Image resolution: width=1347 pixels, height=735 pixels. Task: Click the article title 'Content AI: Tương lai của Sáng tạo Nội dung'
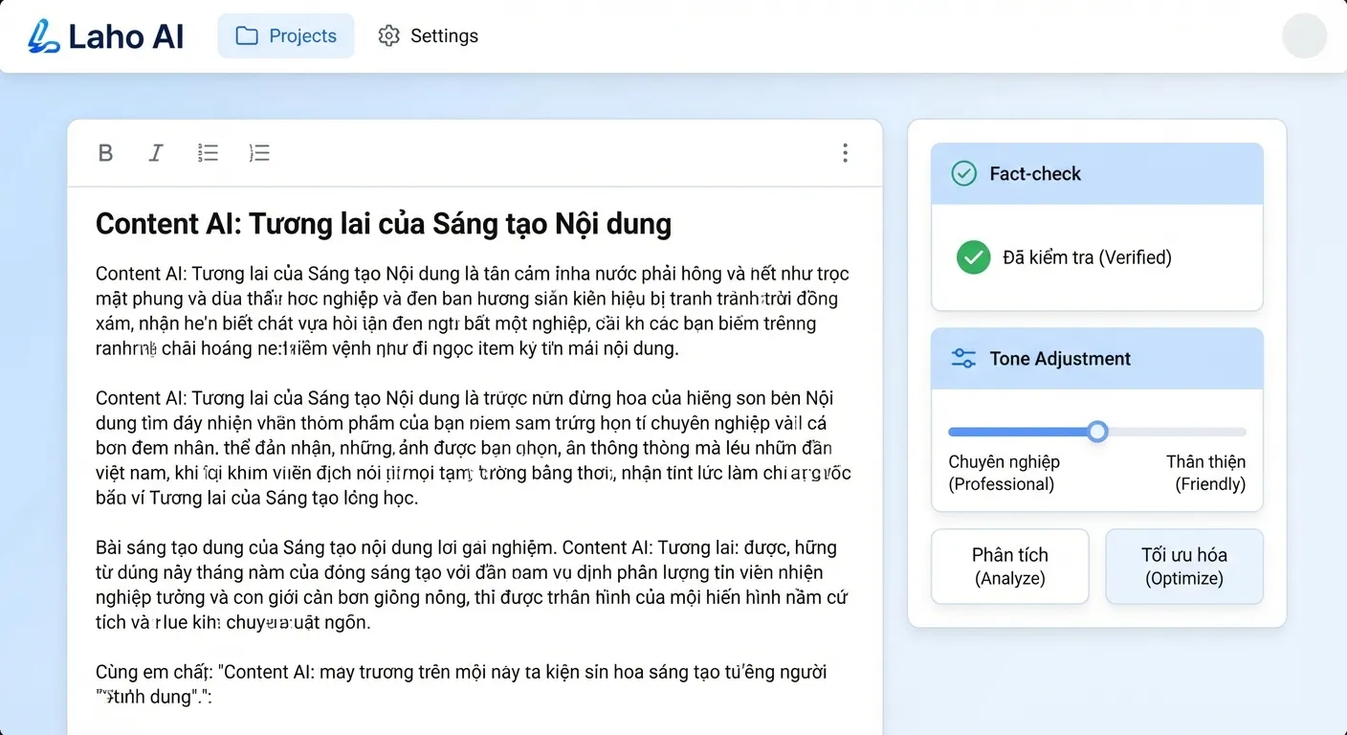[383, 223]
